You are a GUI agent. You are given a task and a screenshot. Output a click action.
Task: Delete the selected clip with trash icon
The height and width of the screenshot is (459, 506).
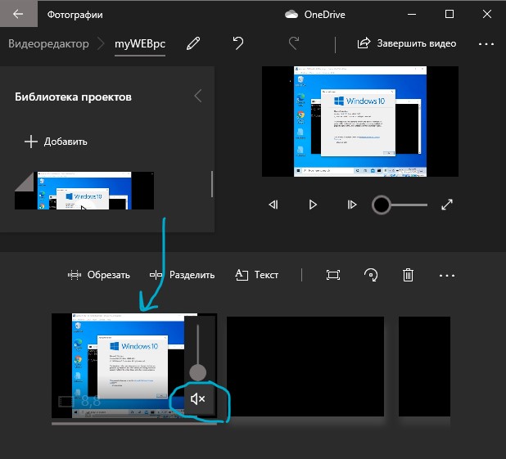(408, 275)
